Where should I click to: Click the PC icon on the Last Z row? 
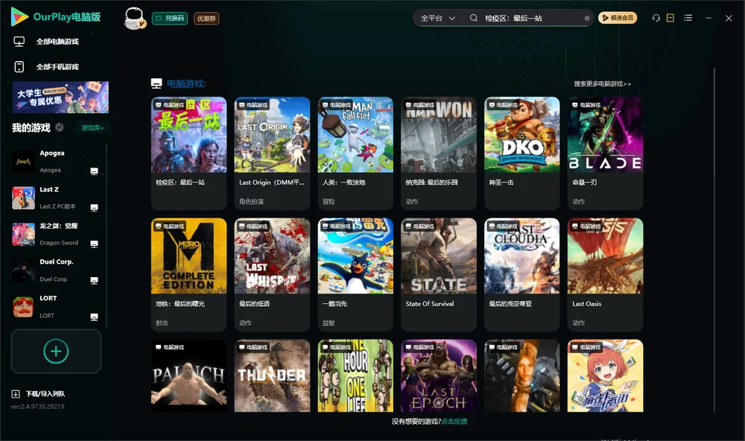(x=94, y=208)
